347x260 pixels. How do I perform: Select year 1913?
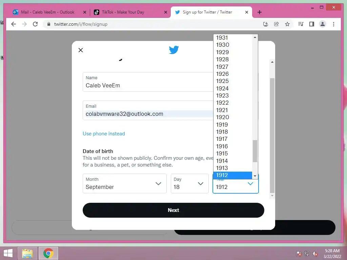point(232,168)
